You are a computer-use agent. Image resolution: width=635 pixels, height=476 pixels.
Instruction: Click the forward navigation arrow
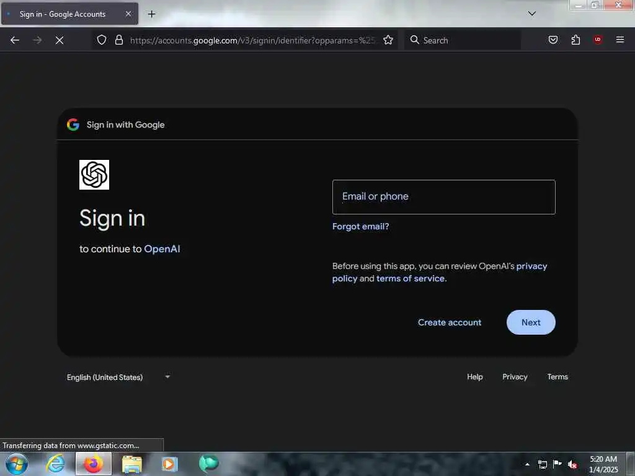point(37,40)
